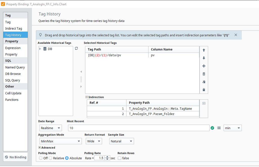Image resolution: width=259 pixels, height=167 pixels.
Task: Delete the selected tag path
Action: click(x=204, y=74)
